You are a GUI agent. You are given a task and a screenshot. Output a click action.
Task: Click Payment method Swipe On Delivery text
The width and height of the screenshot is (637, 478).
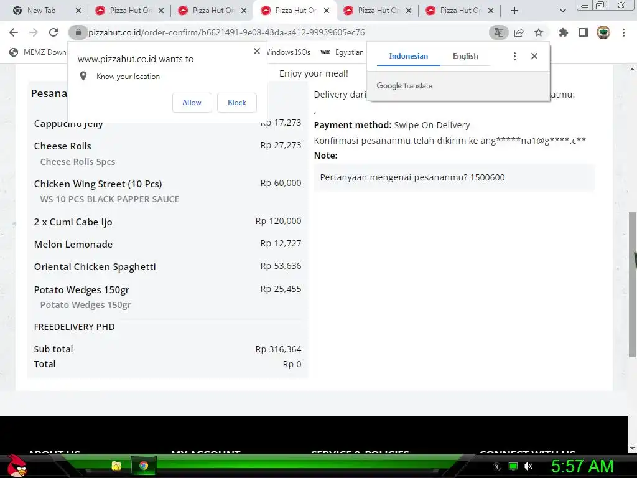[x=392, y=124]
